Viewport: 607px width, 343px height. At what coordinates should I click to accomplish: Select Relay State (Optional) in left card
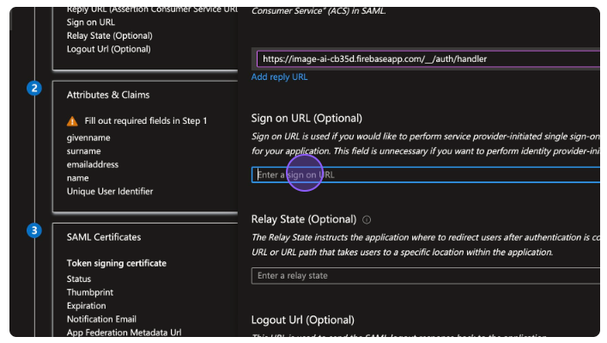click(110, 35)
